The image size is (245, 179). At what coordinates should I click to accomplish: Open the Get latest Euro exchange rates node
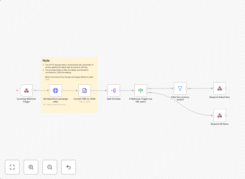[55, 91]
